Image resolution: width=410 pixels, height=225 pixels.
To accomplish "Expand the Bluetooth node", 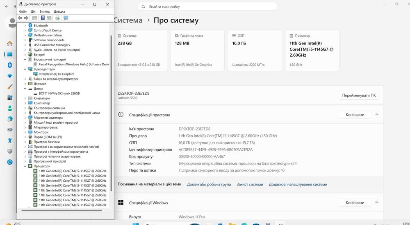I will point(25,25).
